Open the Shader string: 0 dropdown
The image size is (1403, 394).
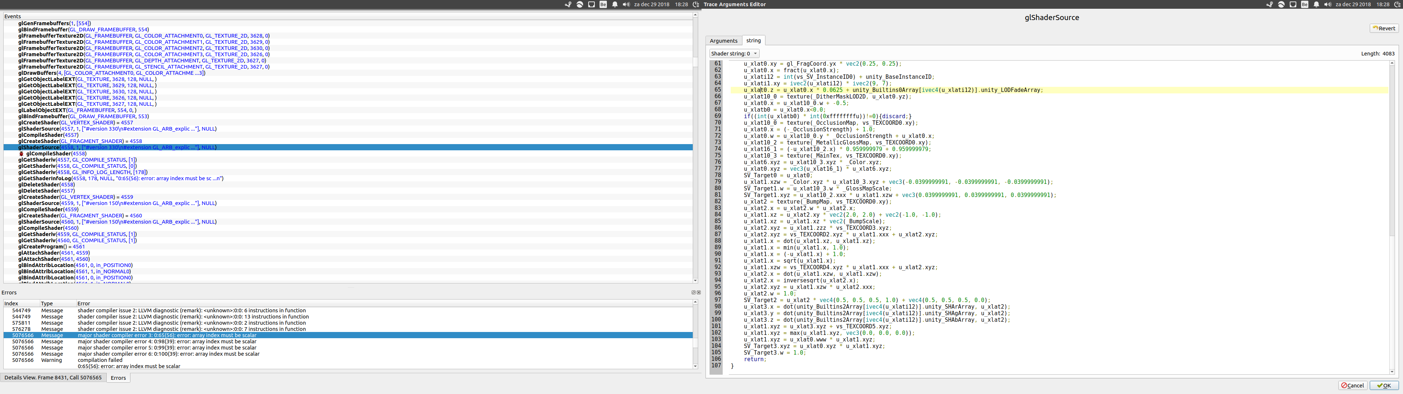pos(734,53)
